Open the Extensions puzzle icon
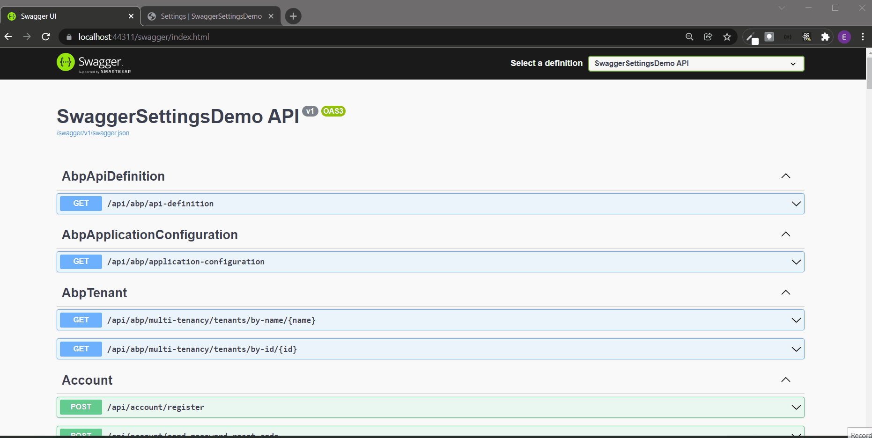 (x=825, y=36)
